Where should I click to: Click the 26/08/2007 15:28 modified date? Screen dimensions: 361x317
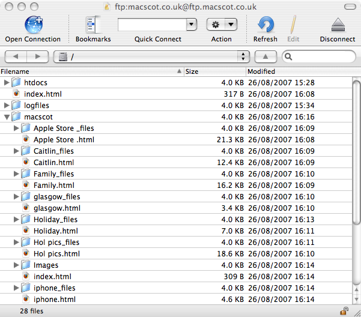tap(281, 83)
